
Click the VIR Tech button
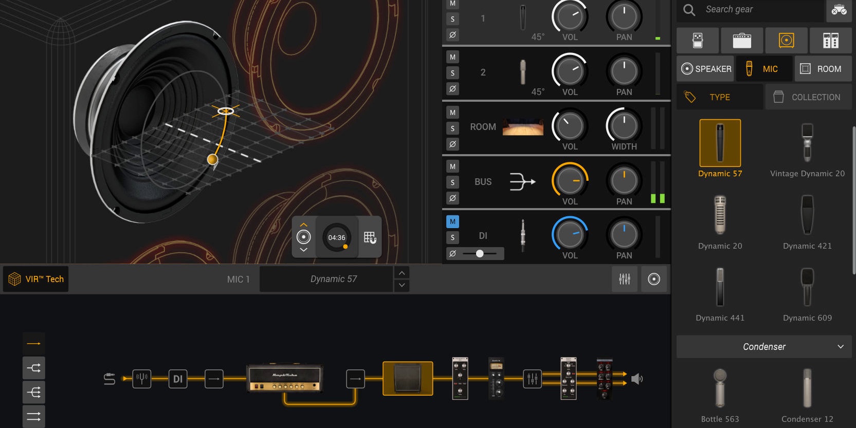36,279
